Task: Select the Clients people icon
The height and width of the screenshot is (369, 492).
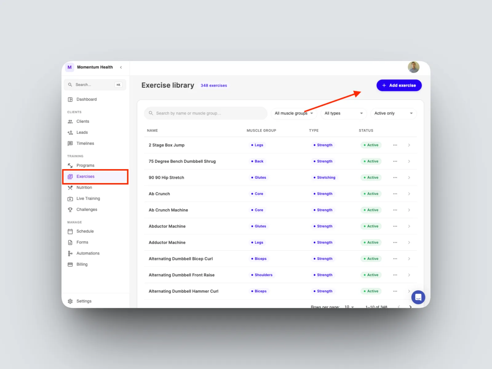Action: pos(70,121)
